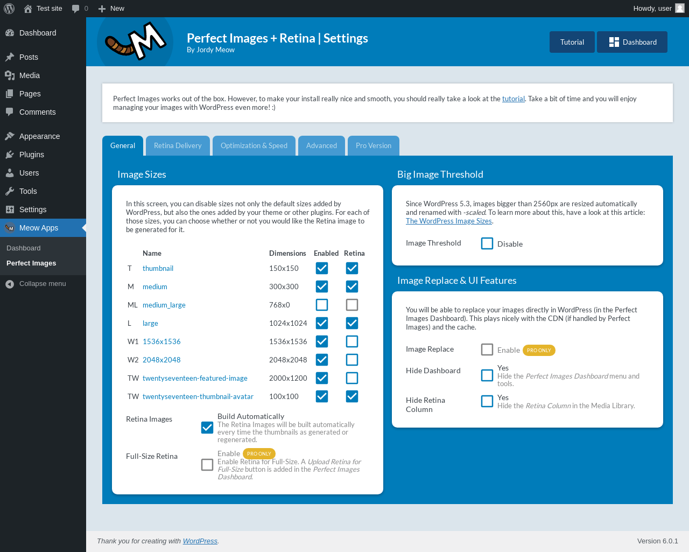Toggle Retina for the medium size
Screen dimensions: 689x552
point(352,287)
